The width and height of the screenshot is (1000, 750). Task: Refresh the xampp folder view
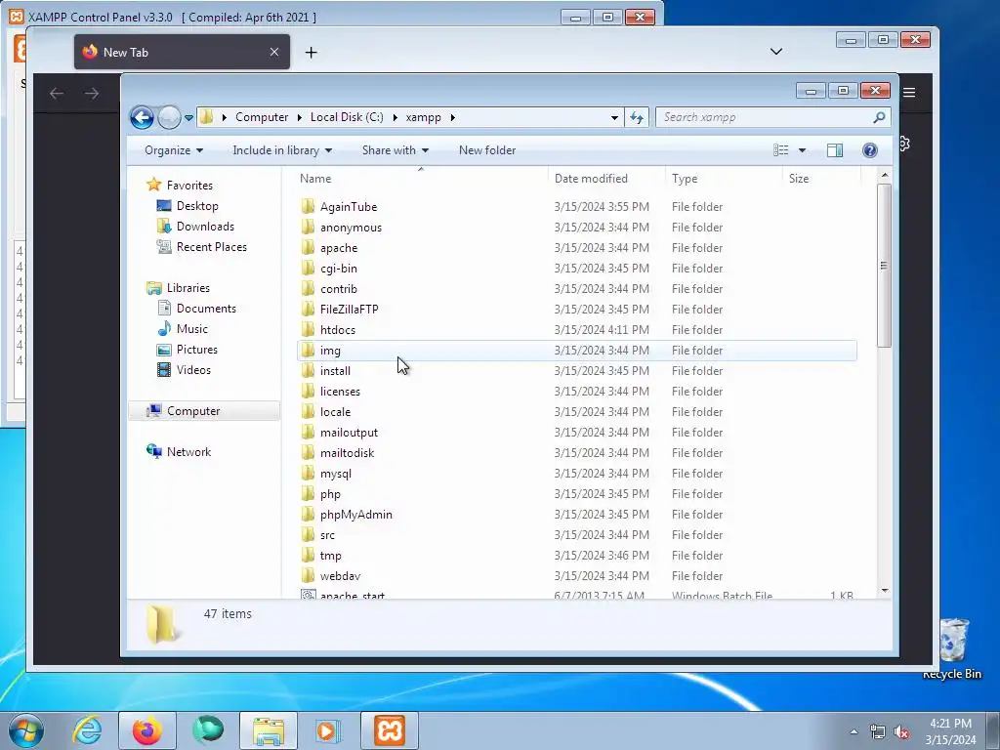(637, 117)
